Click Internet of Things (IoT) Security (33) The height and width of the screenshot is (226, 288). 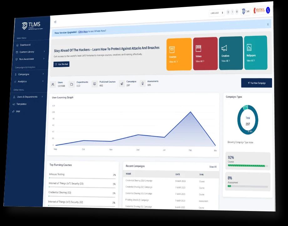pos(66,183)
